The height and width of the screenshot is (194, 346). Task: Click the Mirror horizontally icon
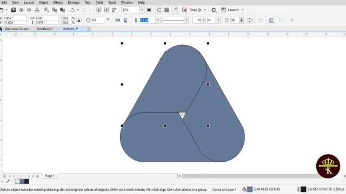[x=118, y=20]
